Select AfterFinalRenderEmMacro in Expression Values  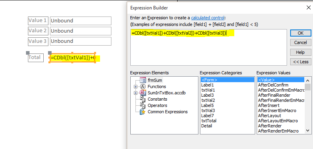[x=281, y=100]
